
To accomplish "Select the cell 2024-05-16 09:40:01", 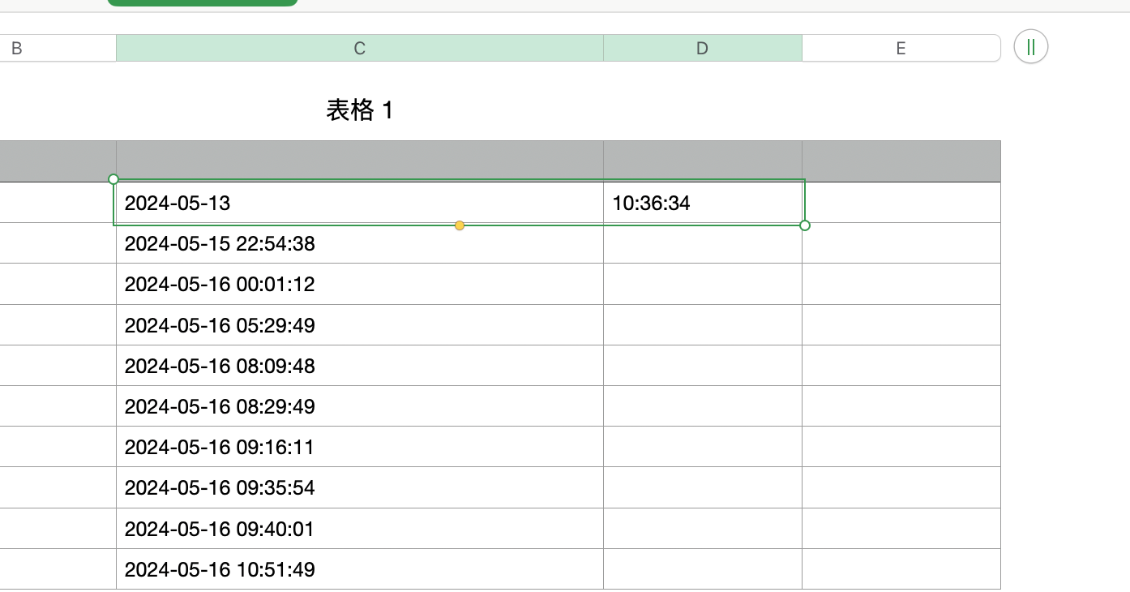I will click(359, 529).
